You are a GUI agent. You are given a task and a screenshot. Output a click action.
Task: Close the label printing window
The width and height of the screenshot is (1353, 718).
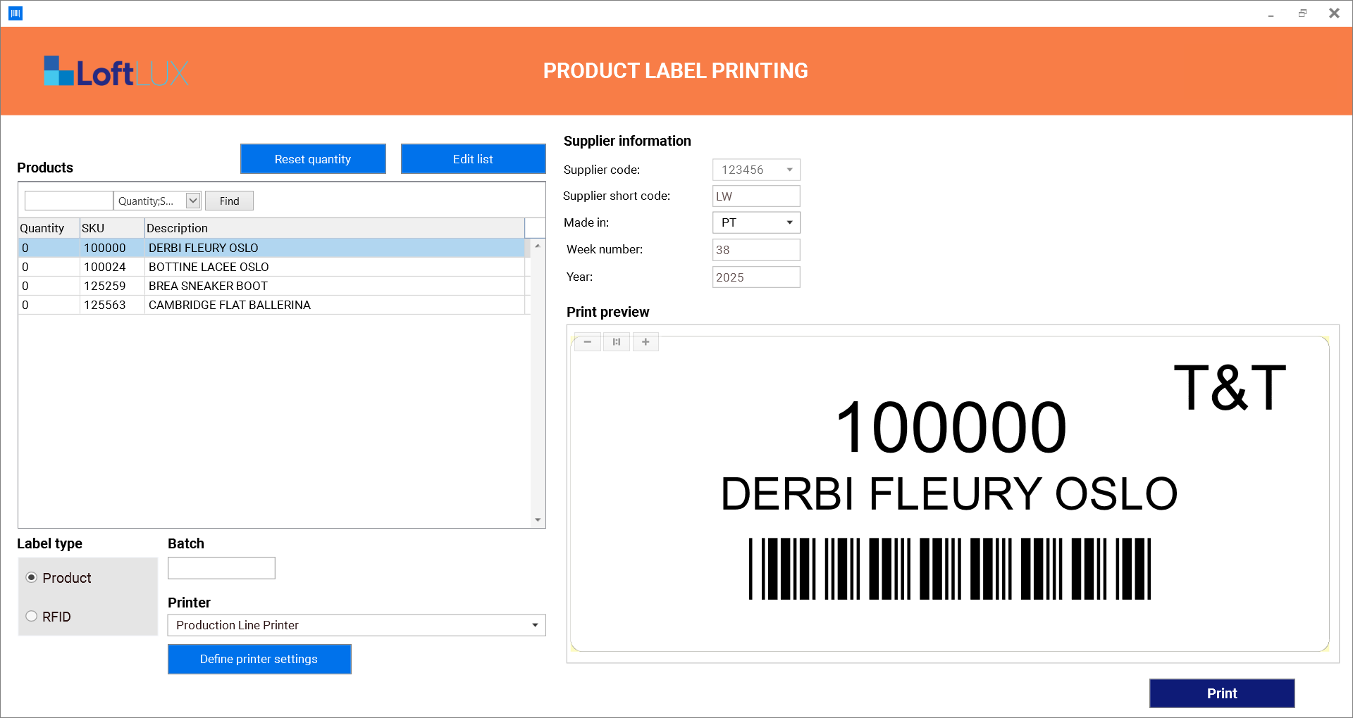(x=1334, y=13)
